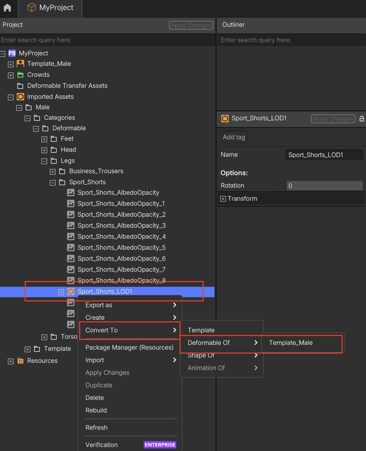Screen dimensions: 366x451
Task: Click the P8 project icon beside MyProject
Action: 12,53
